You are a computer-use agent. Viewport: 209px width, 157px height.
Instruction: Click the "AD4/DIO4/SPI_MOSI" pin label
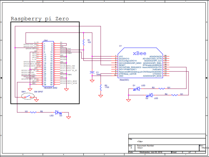(x=152, y=76)
